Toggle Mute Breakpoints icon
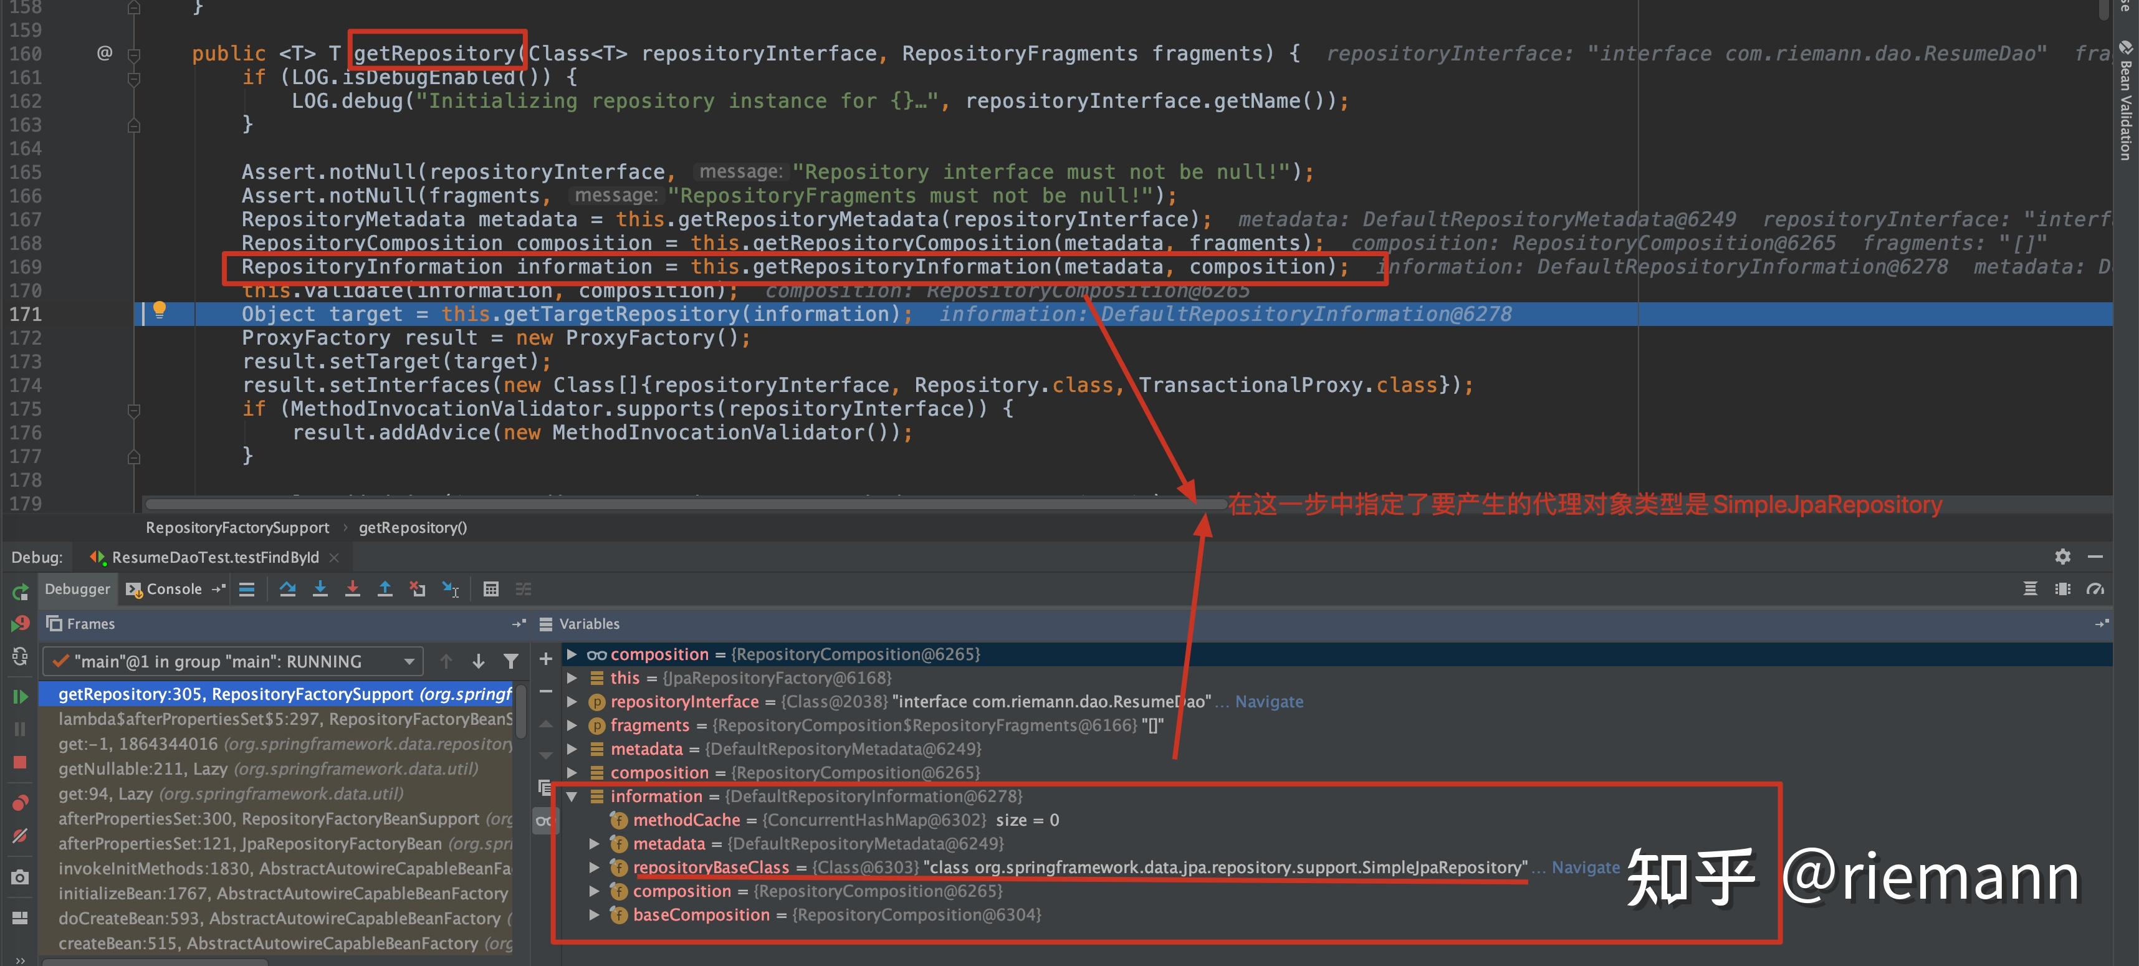This screenshot has height=966, width=2139. click(x=20, y=836)
